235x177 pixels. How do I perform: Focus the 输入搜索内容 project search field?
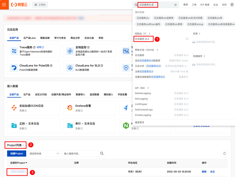pos(81,154)
